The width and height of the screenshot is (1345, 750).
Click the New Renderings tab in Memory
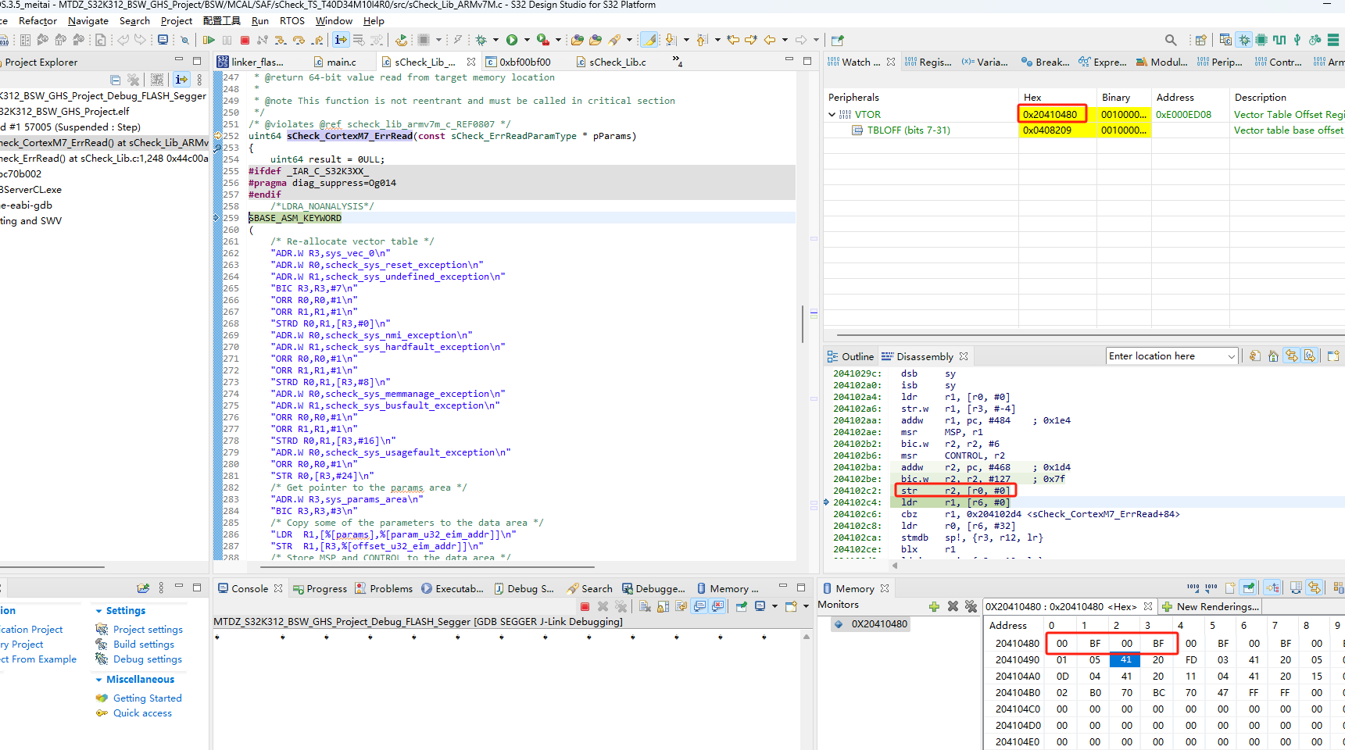(1211, 607)
